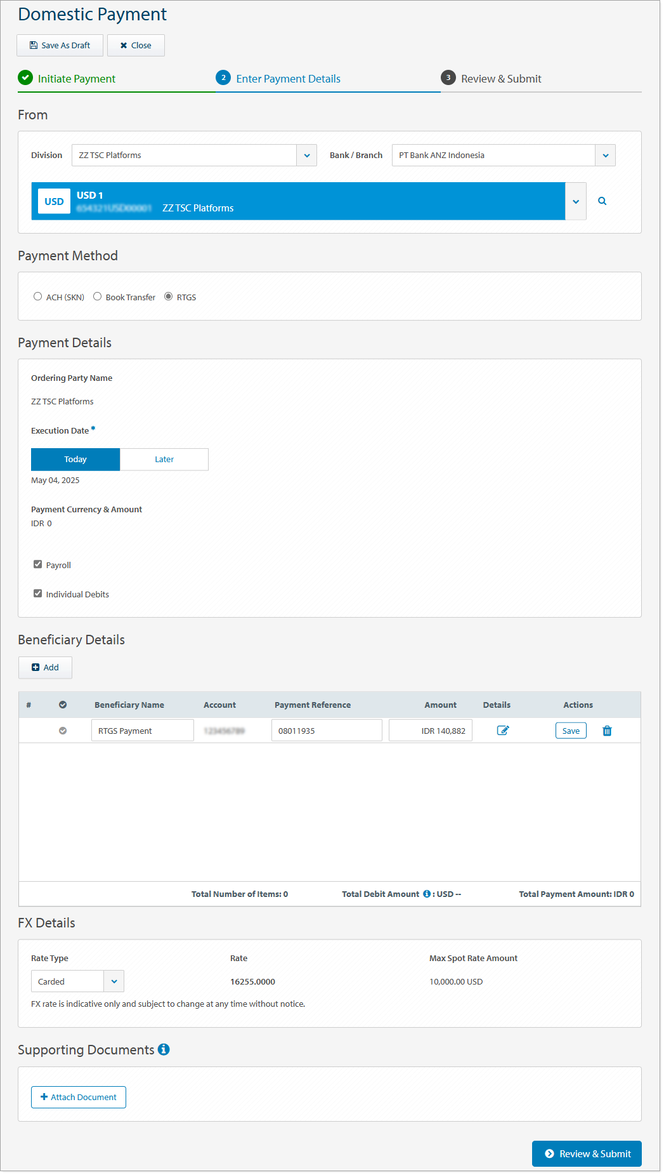Click the Payment Reference input field

[x=326, y=731]
